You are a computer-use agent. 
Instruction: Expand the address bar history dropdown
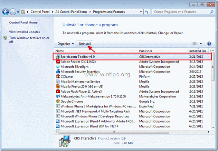(143, 12)
